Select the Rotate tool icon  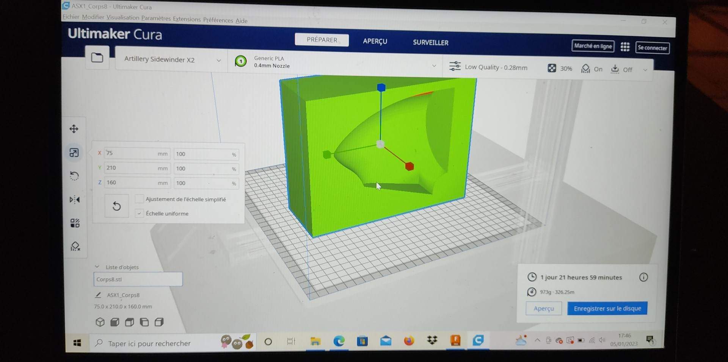pyautogui.click(x=74, y=176)
